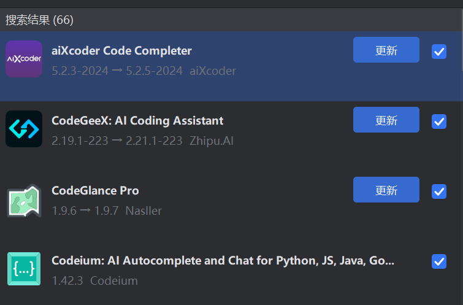Viewport: 463px width, 305px height.
Task: Select the CodeGlance Pro plugin title
Action: point(95,191)
